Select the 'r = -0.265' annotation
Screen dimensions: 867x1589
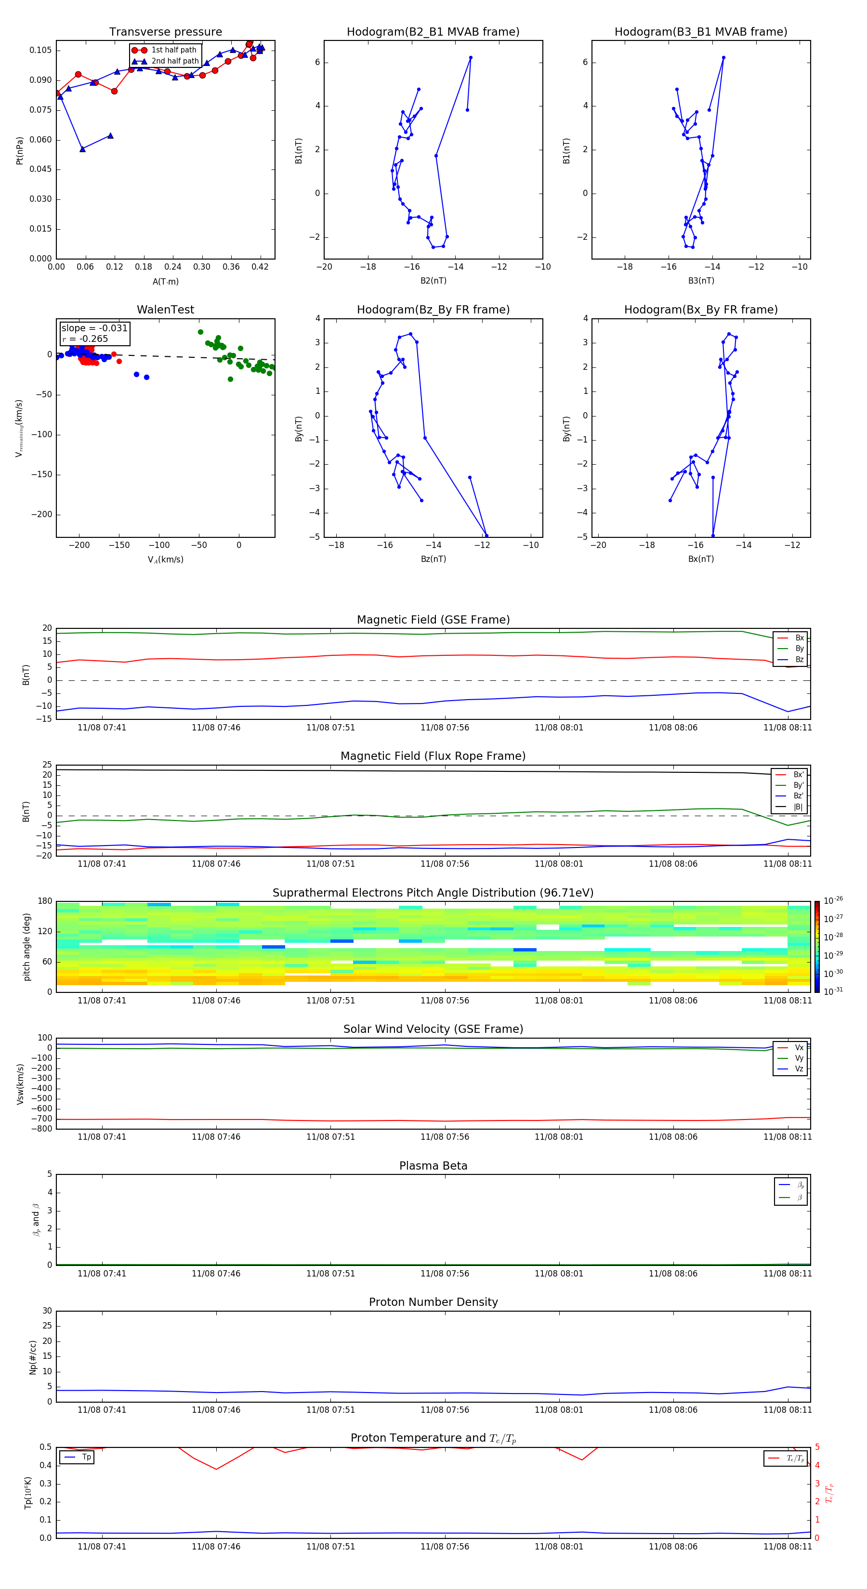click(85, 339)
